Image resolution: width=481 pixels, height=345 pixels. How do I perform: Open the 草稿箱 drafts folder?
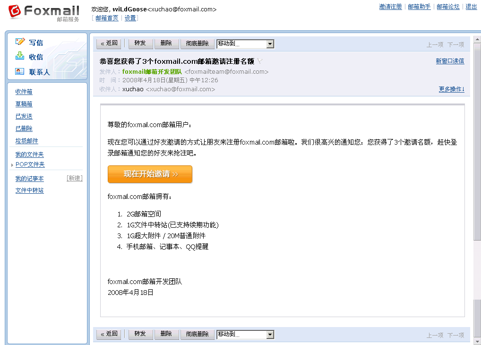24,104
